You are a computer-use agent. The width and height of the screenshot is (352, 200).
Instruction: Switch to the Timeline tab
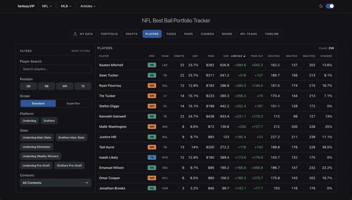tap(272, 34)
